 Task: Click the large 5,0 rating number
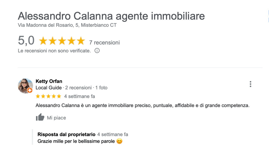click(26, 40)
